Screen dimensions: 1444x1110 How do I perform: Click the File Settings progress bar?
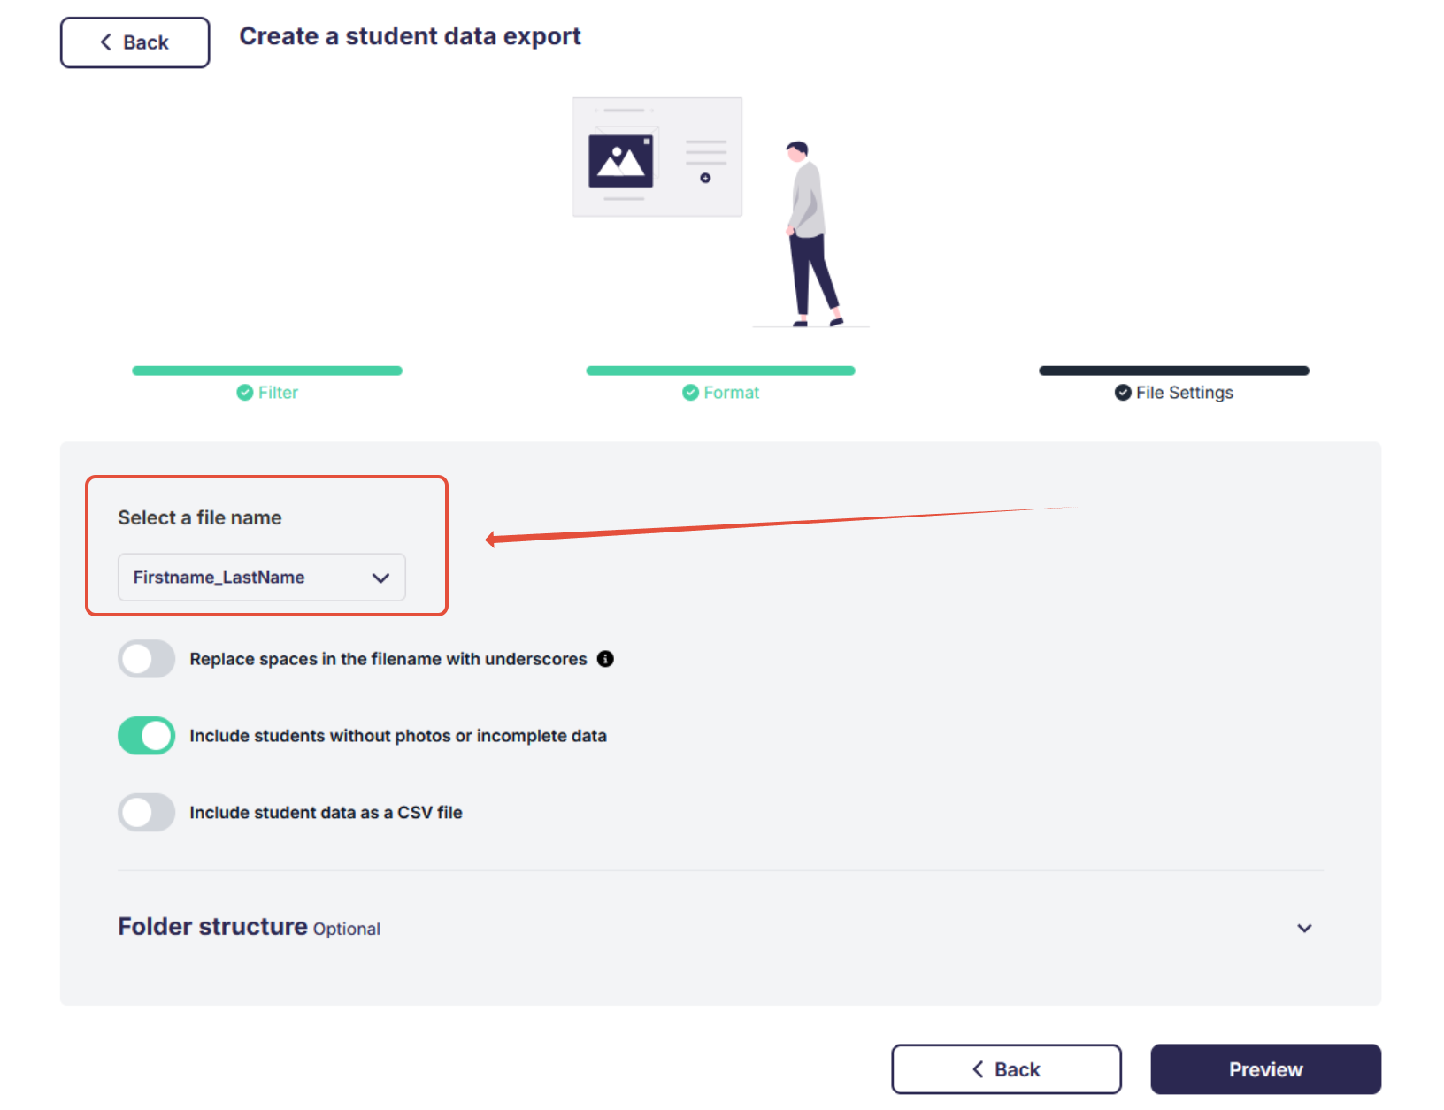coord(1173,371)
